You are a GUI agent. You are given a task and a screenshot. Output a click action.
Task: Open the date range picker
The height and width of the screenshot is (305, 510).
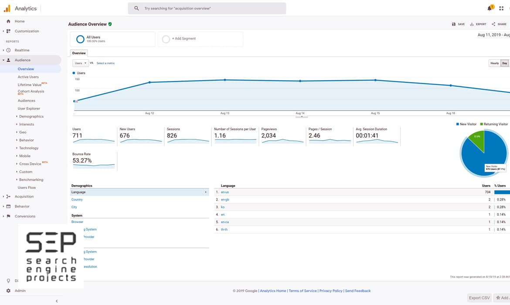[x=493, y=35]
